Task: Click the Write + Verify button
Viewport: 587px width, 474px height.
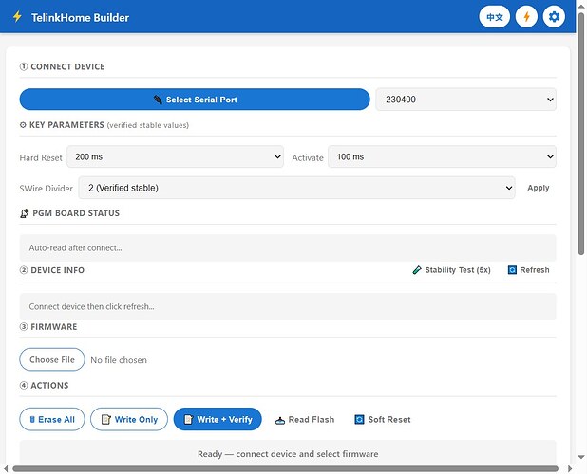Action: [218, 419]
